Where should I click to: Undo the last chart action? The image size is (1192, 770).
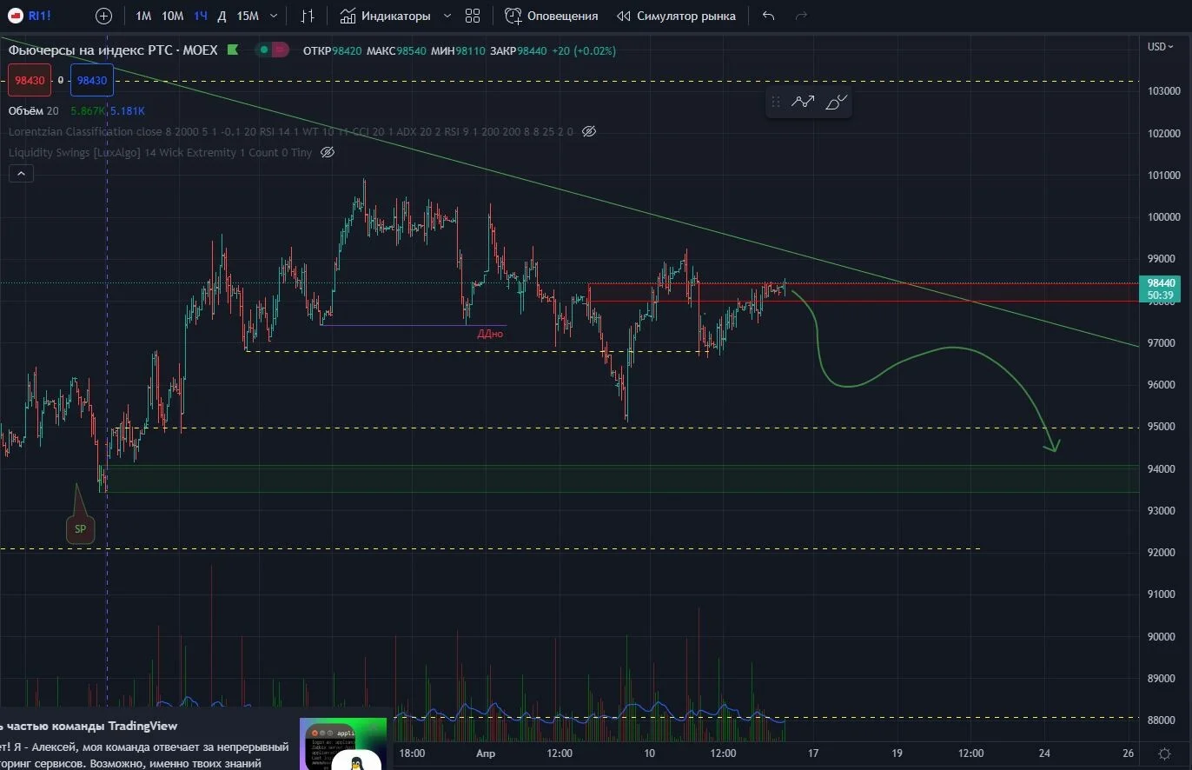[x=768, y=16]
